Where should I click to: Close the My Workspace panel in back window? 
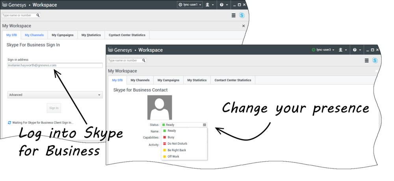pos(243,26)
